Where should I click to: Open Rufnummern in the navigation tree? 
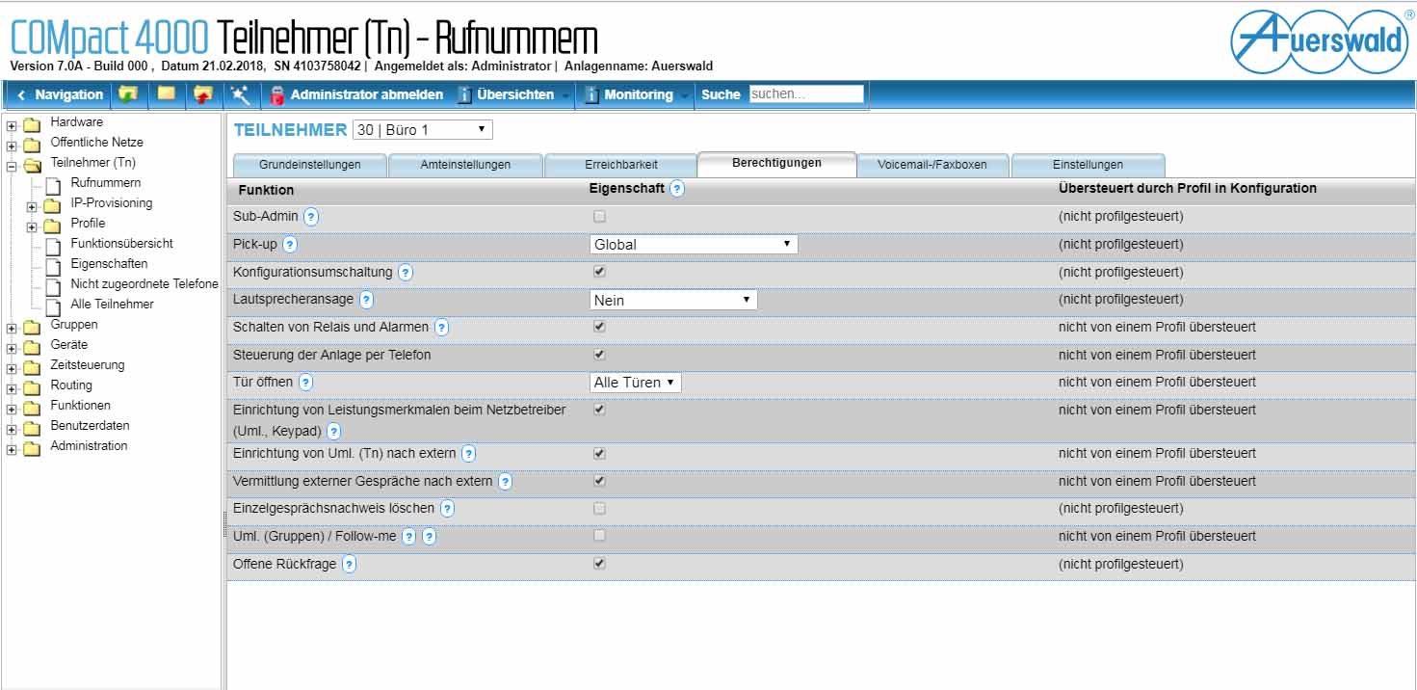[106, 182]
